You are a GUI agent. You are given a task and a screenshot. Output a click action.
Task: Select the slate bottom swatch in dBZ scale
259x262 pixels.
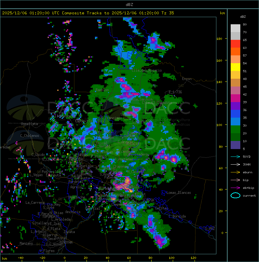[235, 145]
